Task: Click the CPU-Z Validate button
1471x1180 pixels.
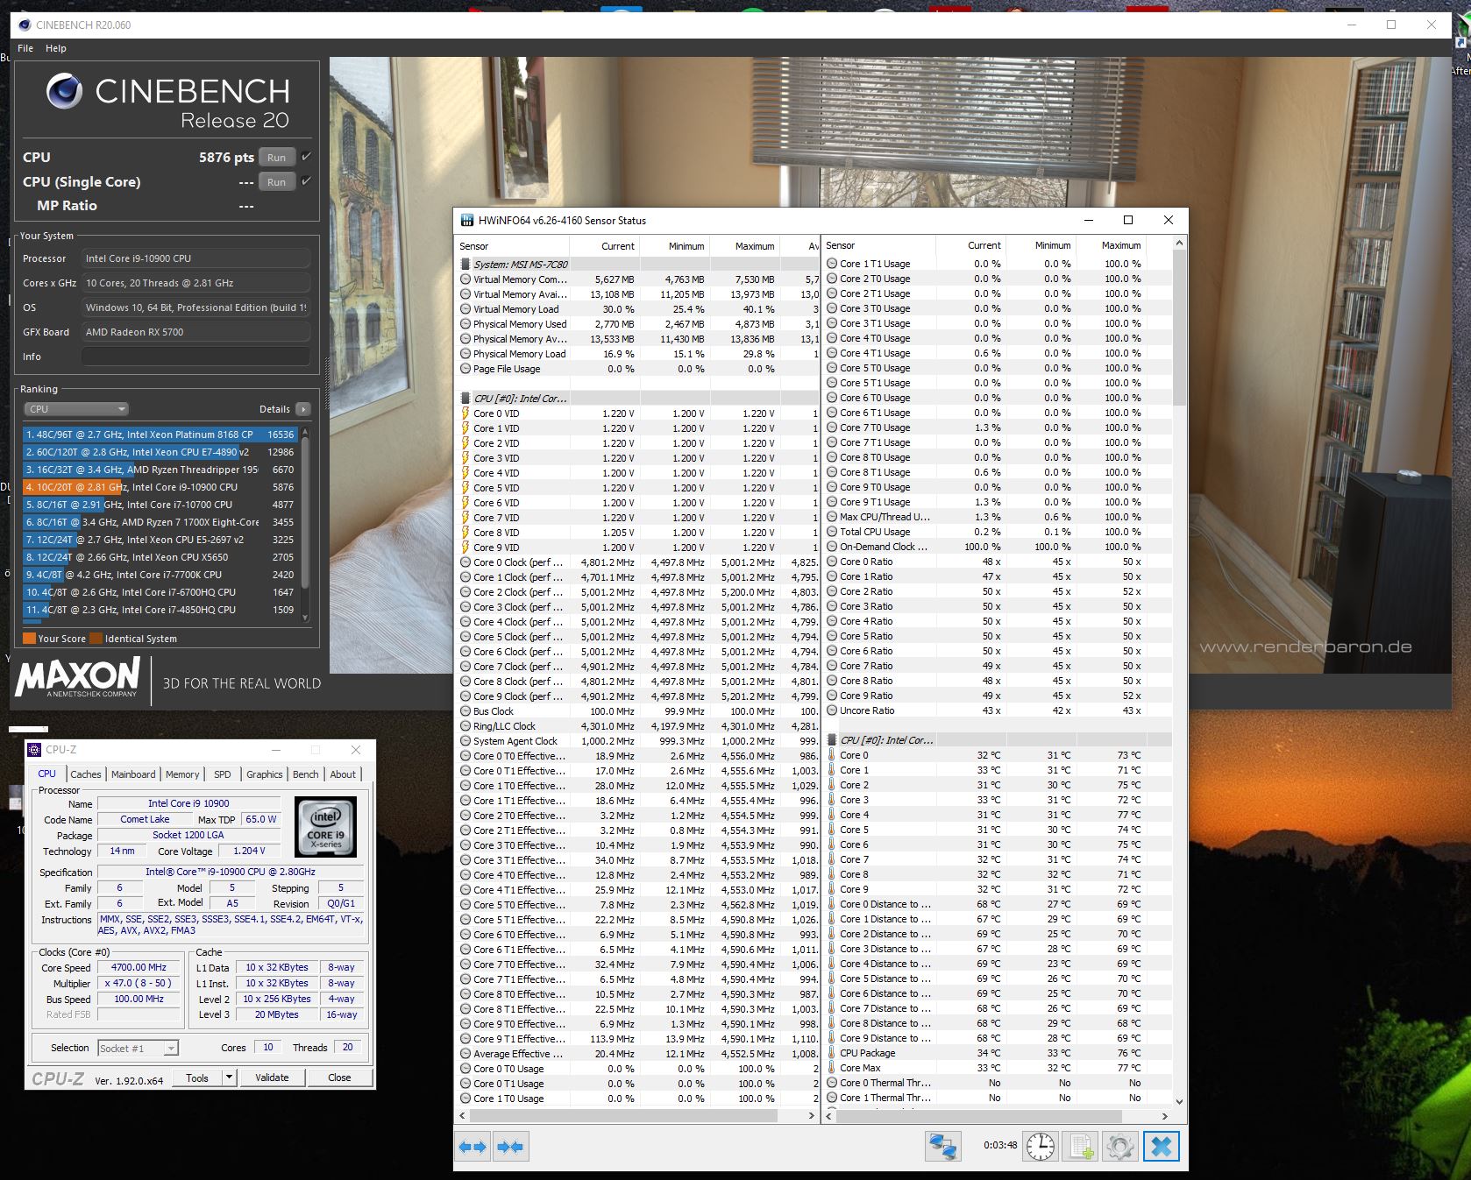Action: pos(272,1078)
